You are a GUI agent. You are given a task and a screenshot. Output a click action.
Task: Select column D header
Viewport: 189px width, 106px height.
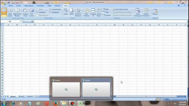tap(35, 25)
